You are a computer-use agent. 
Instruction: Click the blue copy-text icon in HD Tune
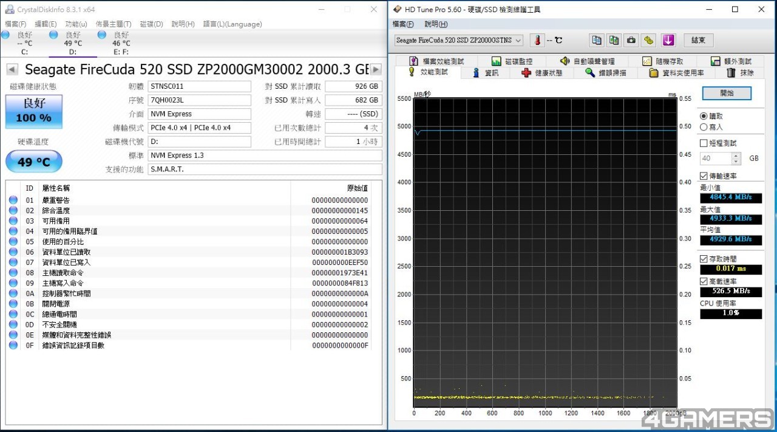pos(597,40)
